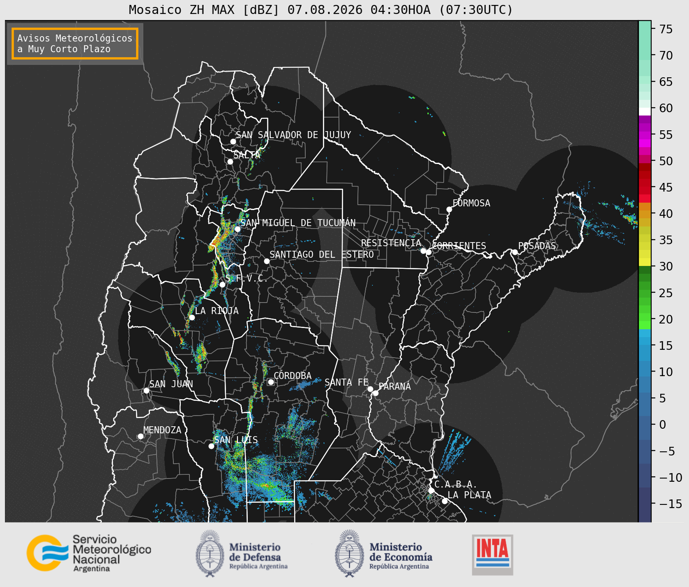689x587 pixels.
Task: Click the Córdoba city marker
Action: (x=271, y=382)
